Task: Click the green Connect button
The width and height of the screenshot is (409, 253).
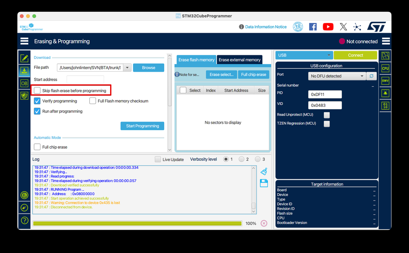Action: (x=355, y=55)
